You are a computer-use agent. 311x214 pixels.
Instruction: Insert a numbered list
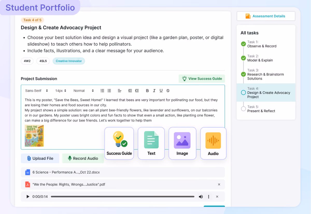pos(102,91)
